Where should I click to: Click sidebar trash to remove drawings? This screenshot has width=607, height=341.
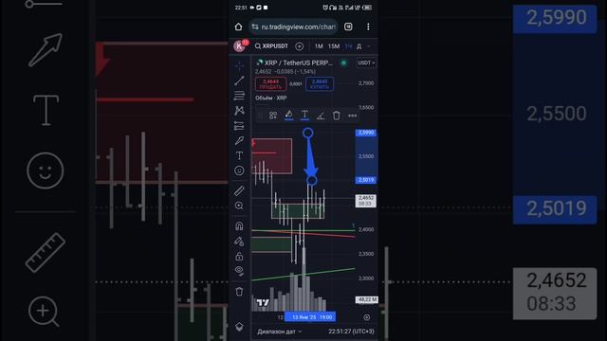[239, 292]
